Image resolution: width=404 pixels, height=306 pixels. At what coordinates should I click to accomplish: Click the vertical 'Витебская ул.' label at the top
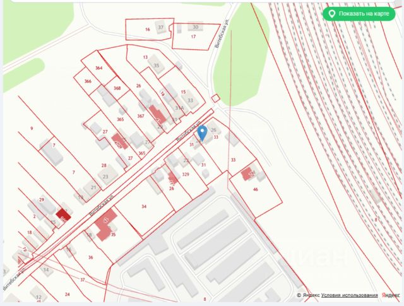222,33
